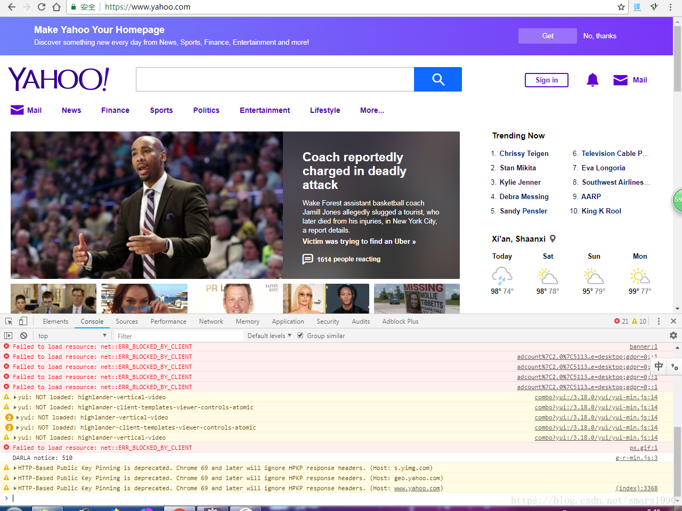
Task: Open the Sports navigation link
Action: (161, 110)
